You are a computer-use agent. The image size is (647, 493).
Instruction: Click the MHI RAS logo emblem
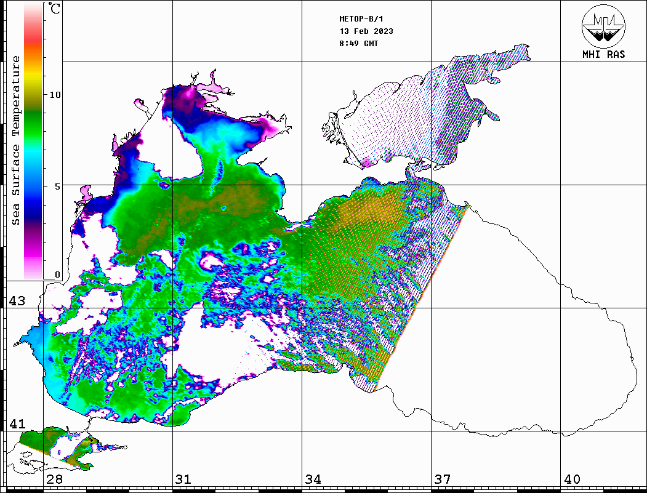[x=604, y=26]
